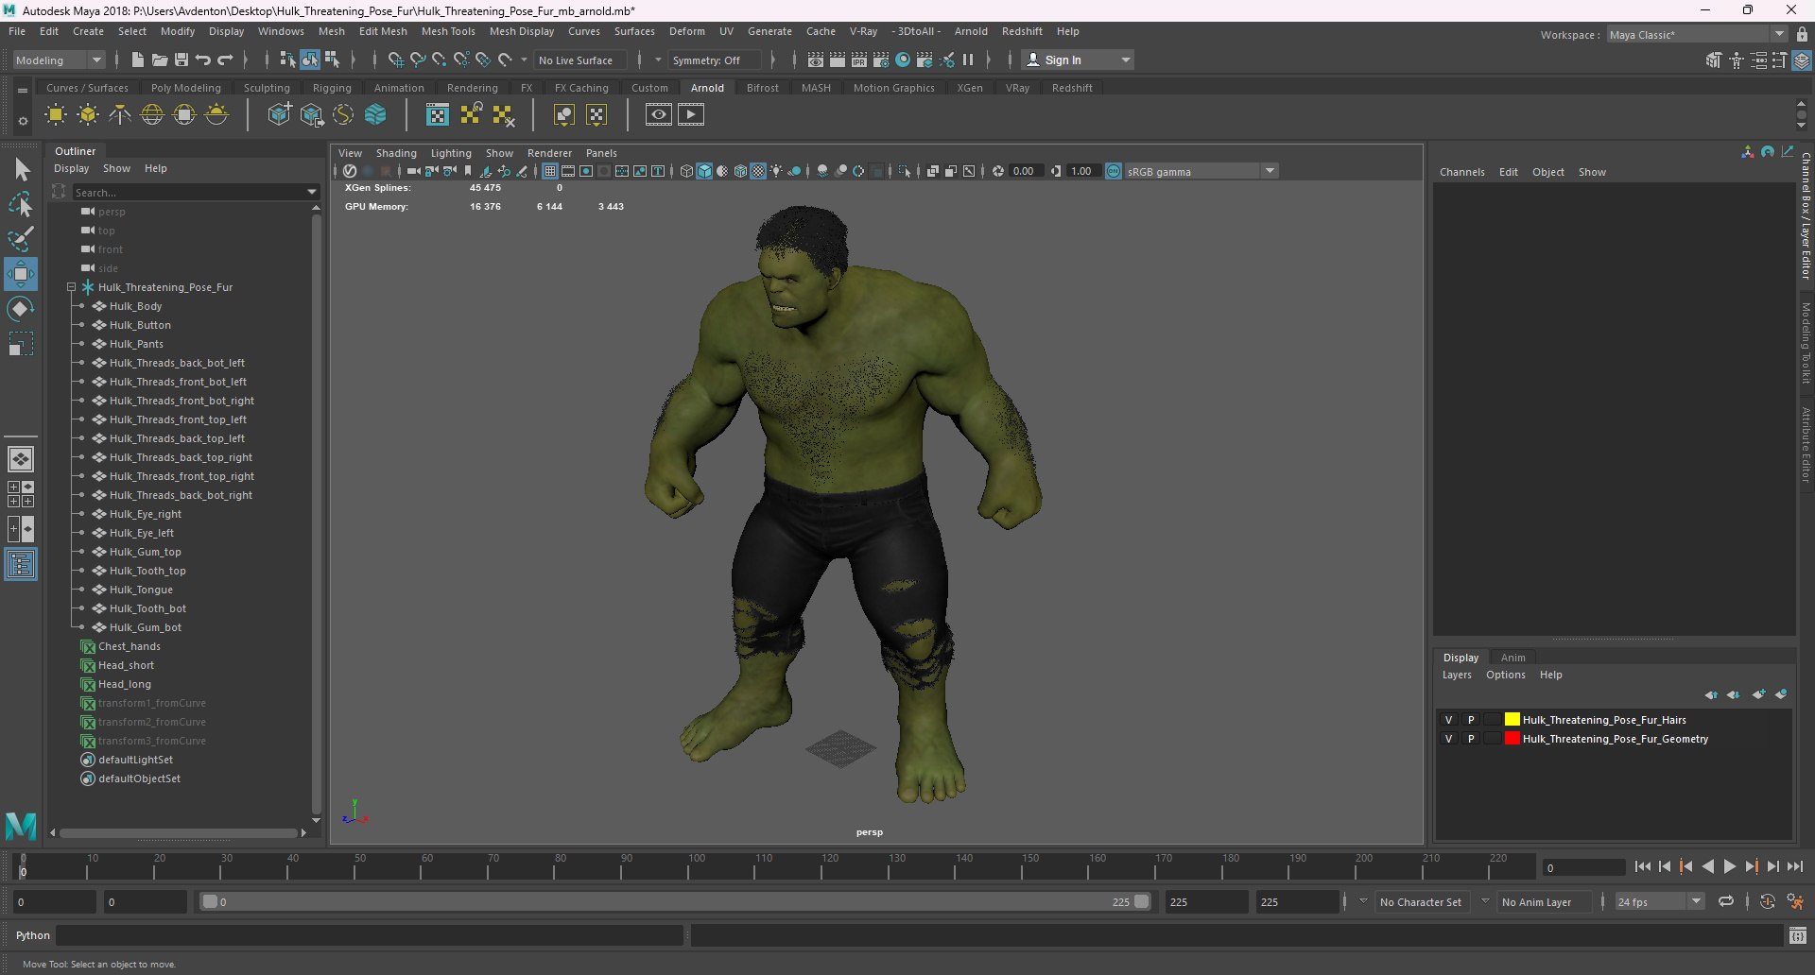
Task: Activate the Rotate tool
Action: pos(21,309)
